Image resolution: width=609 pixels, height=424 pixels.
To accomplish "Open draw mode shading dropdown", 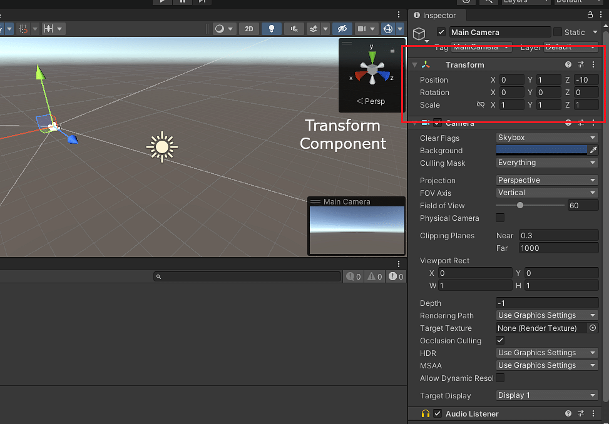I will [225, 29].
